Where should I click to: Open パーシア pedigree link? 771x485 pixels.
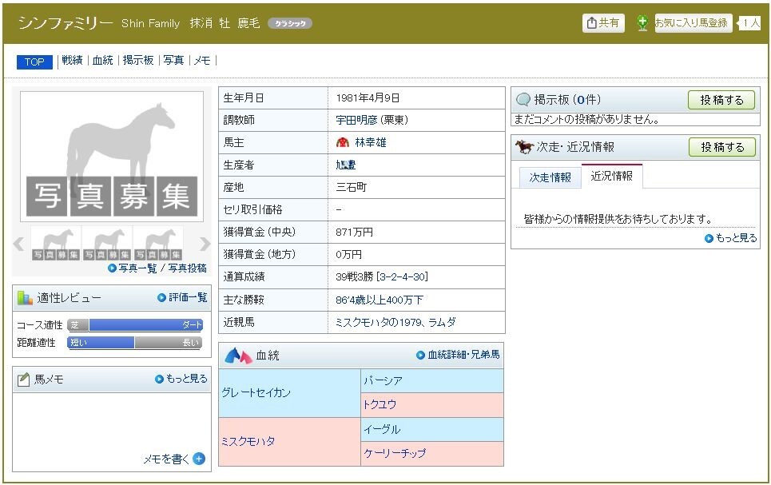[x=383, y=380]
